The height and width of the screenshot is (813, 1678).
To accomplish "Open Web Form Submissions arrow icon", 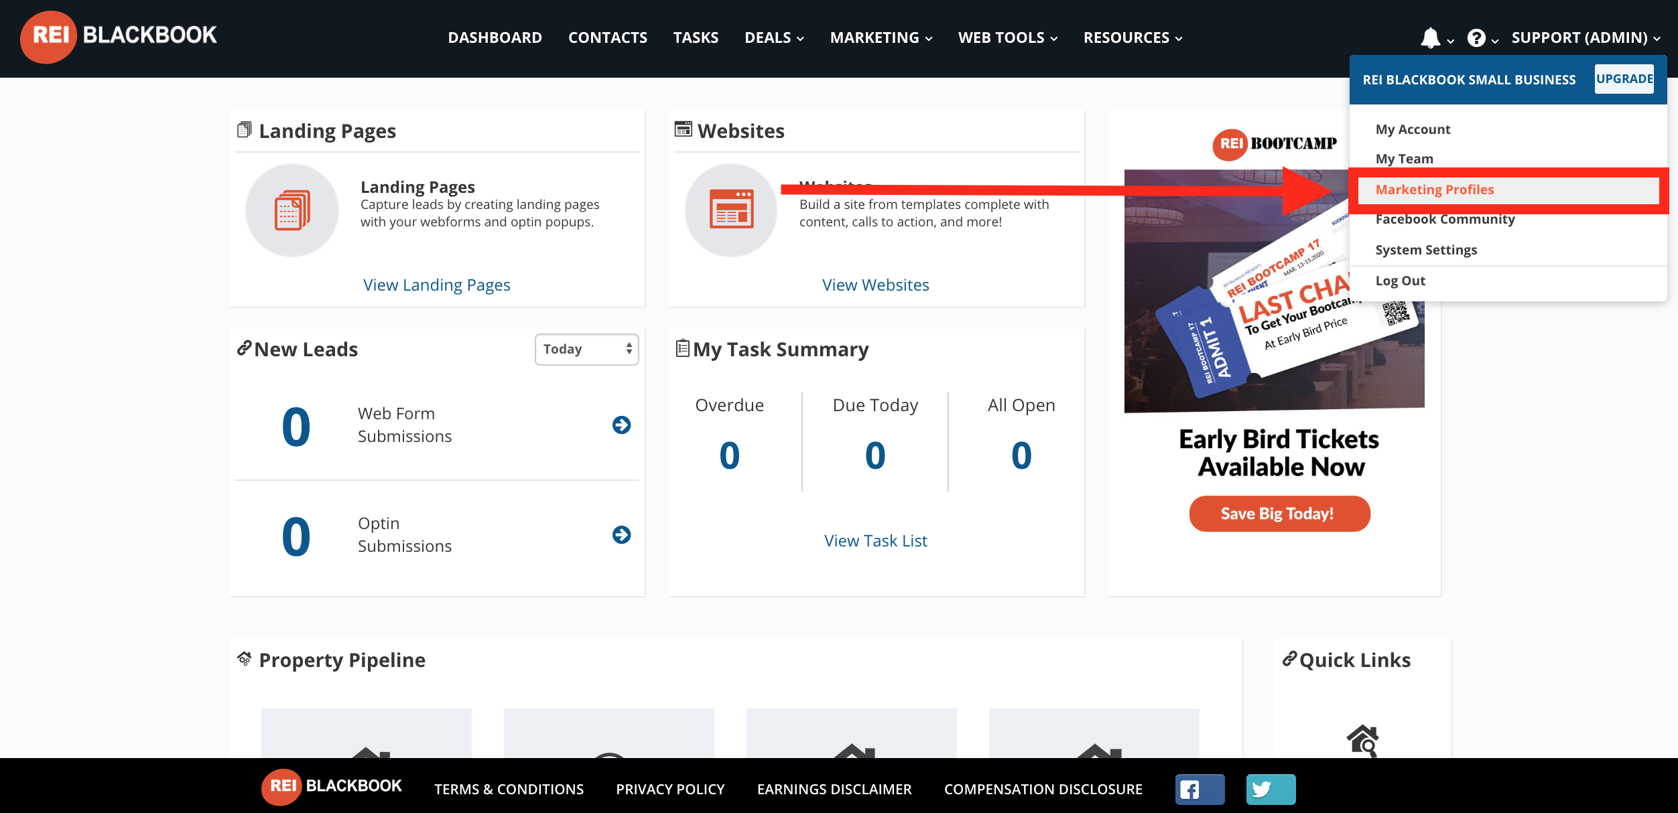I will point(621,425).
